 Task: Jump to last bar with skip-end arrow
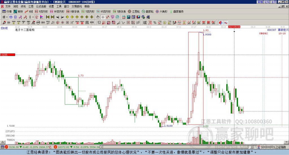pyautogui.click(x=52, y=17)
